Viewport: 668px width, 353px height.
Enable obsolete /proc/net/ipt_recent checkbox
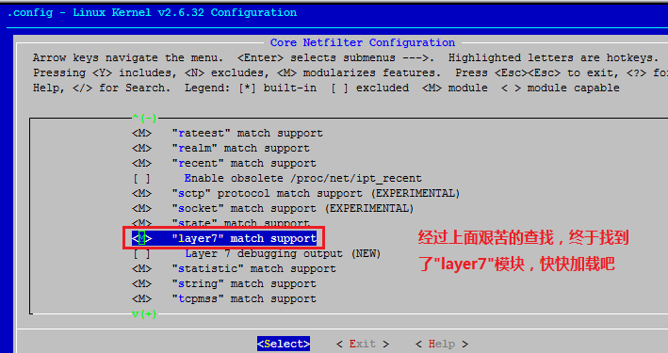pyautogui.click(x=141, y=179)
